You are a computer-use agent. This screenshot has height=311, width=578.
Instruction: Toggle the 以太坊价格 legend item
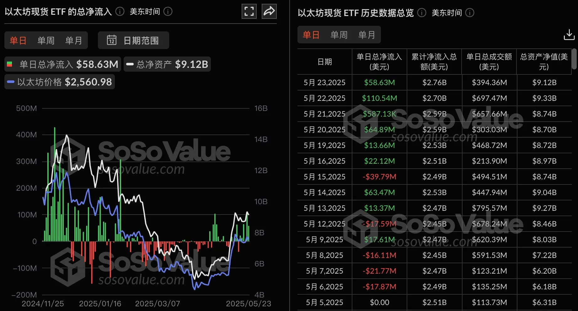pos(59,82)
